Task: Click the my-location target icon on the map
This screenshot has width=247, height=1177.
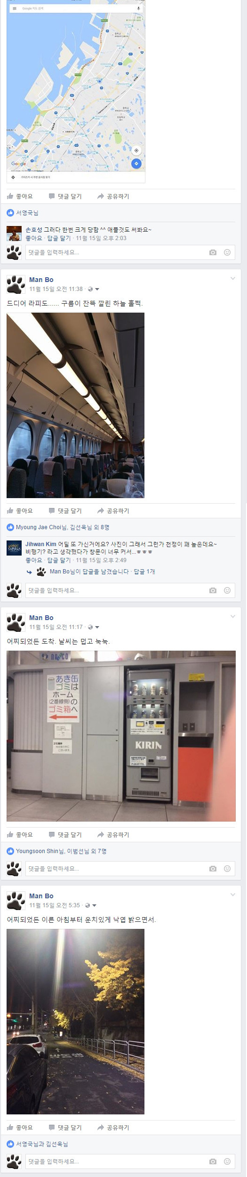Action: [x=136, y=151]
